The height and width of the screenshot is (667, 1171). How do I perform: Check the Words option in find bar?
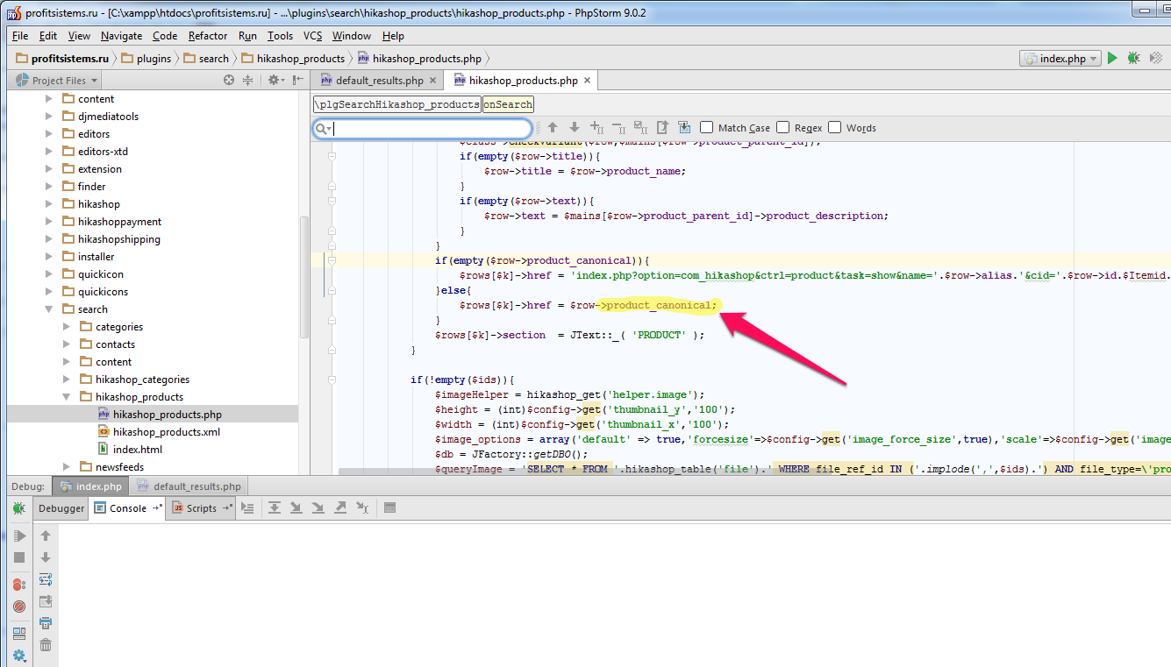tap(835, 128)
